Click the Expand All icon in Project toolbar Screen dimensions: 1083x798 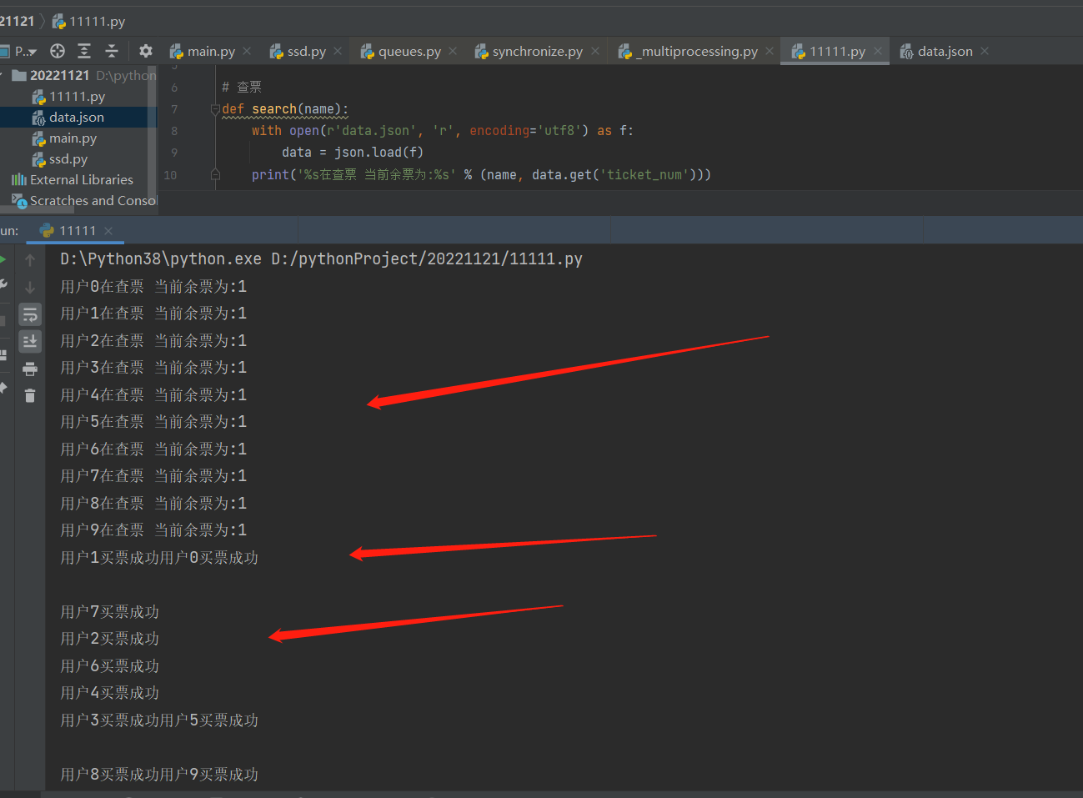pos(84,51)
